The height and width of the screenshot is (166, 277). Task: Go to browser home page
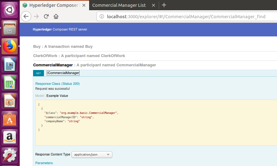(x=56, y=16)
